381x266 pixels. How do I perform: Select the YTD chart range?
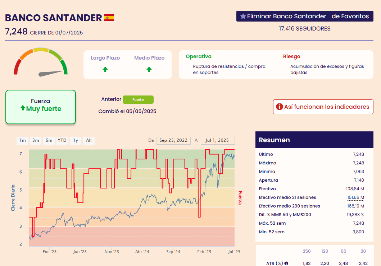point(62,140)
